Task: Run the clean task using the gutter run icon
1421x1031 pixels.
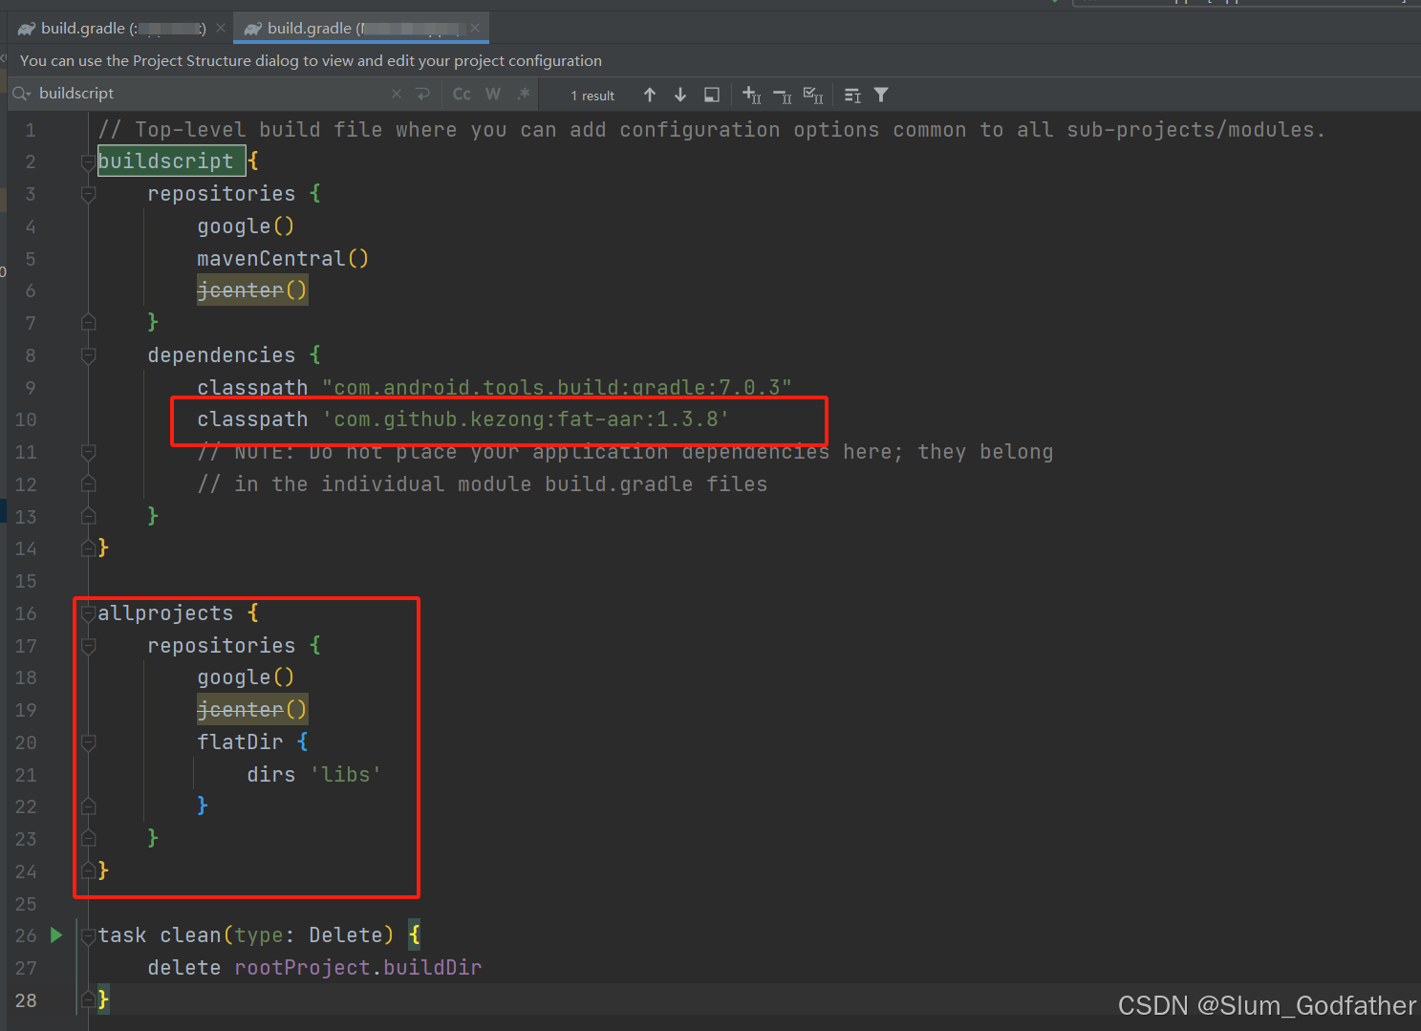Action: pyautogui.click(x=54, y=935)
